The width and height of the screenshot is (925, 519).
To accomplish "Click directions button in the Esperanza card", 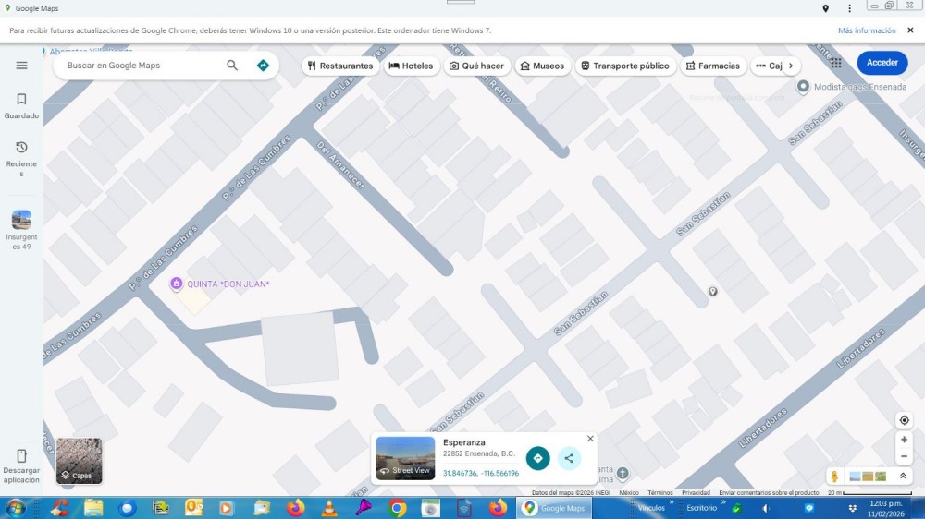I will (538, 458).
